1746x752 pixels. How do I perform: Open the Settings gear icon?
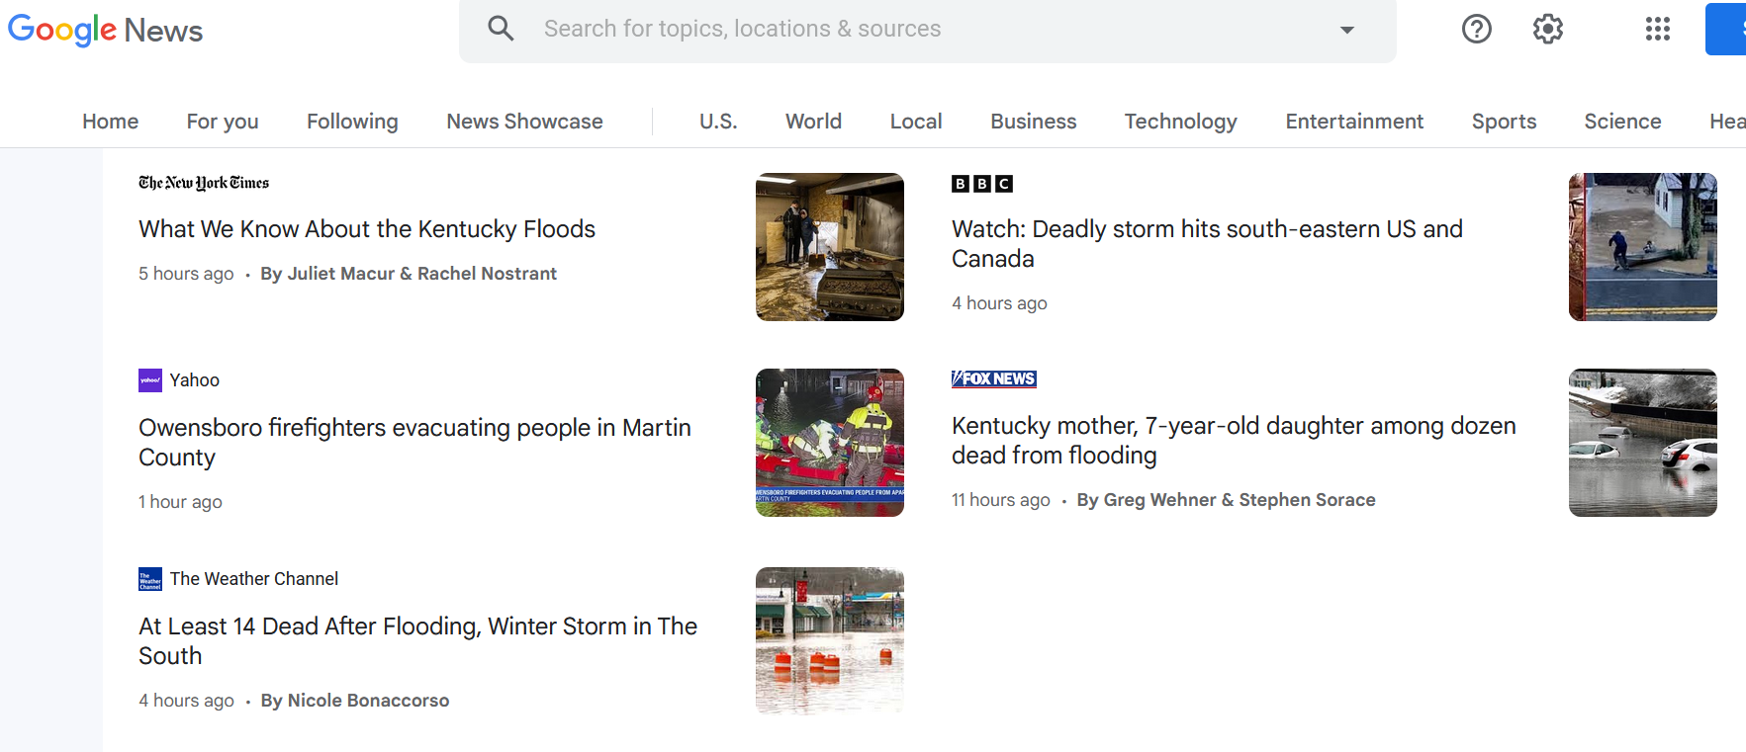[1548, 29]
